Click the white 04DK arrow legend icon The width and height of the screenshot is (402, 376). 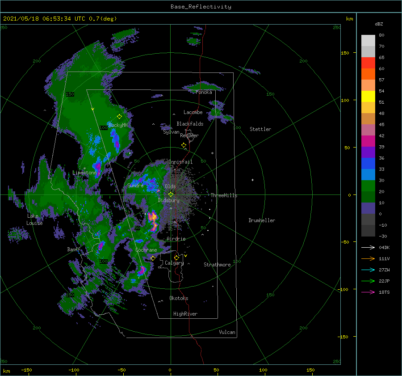pos(368,247)
